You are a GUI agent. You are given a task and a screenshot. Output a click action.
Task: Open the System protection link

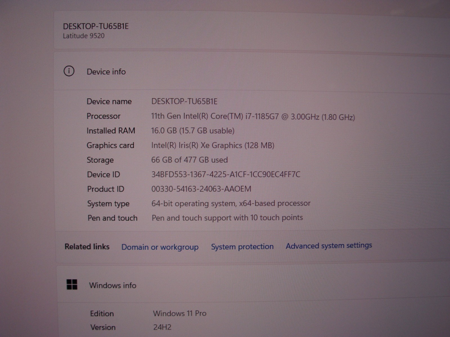[x=242, y=247]
